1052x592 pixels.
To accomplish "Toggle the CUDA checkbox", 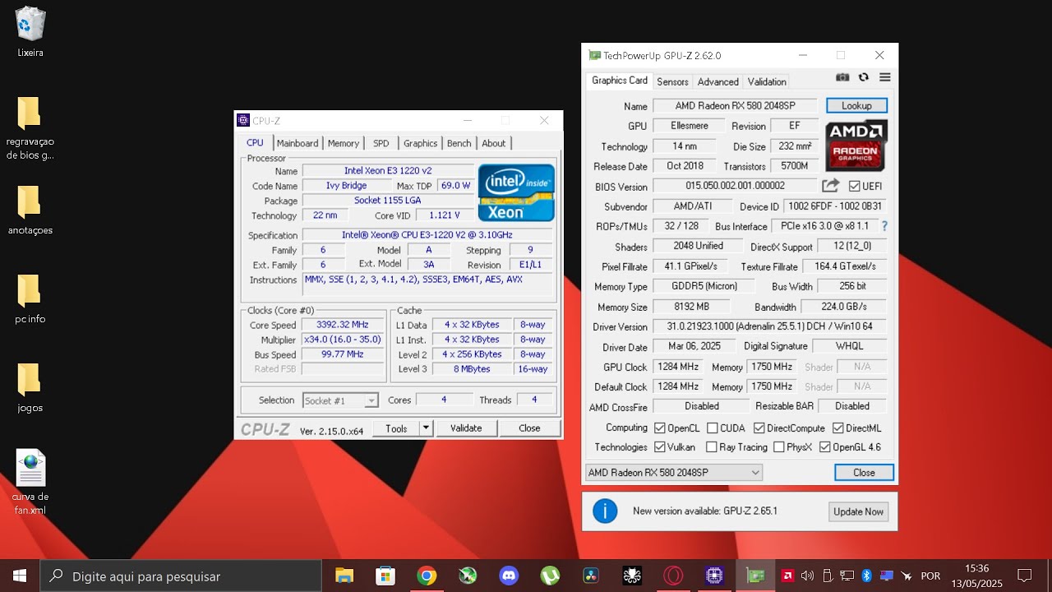I will pyautogui.click(x=712, y=428).
